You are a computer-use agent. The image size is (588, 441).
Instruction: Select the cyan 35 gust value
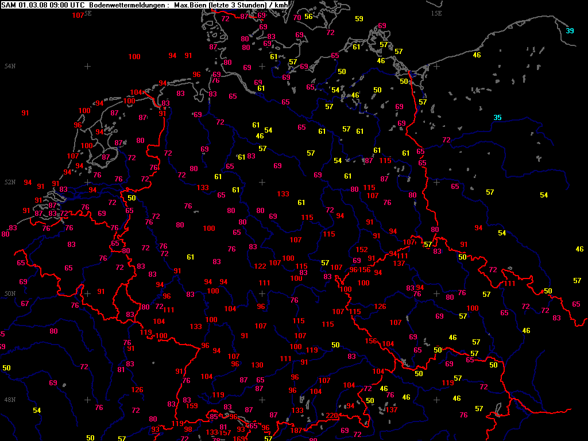pyautogui.click(x=497, y=118)
